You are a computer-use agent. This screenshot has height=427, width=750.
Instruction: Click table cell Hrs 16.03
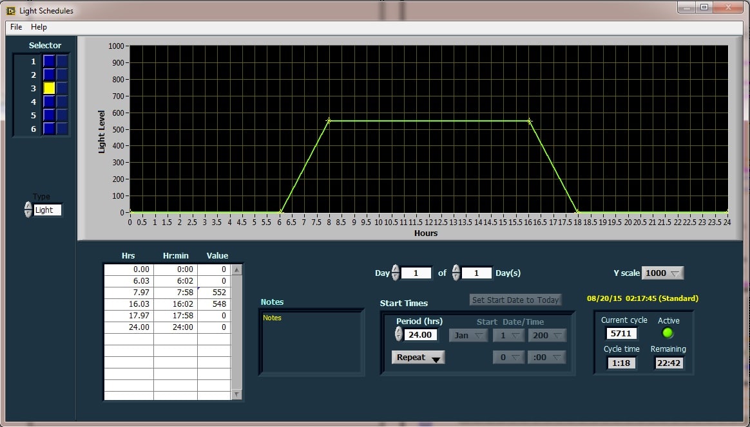(129, 304)
